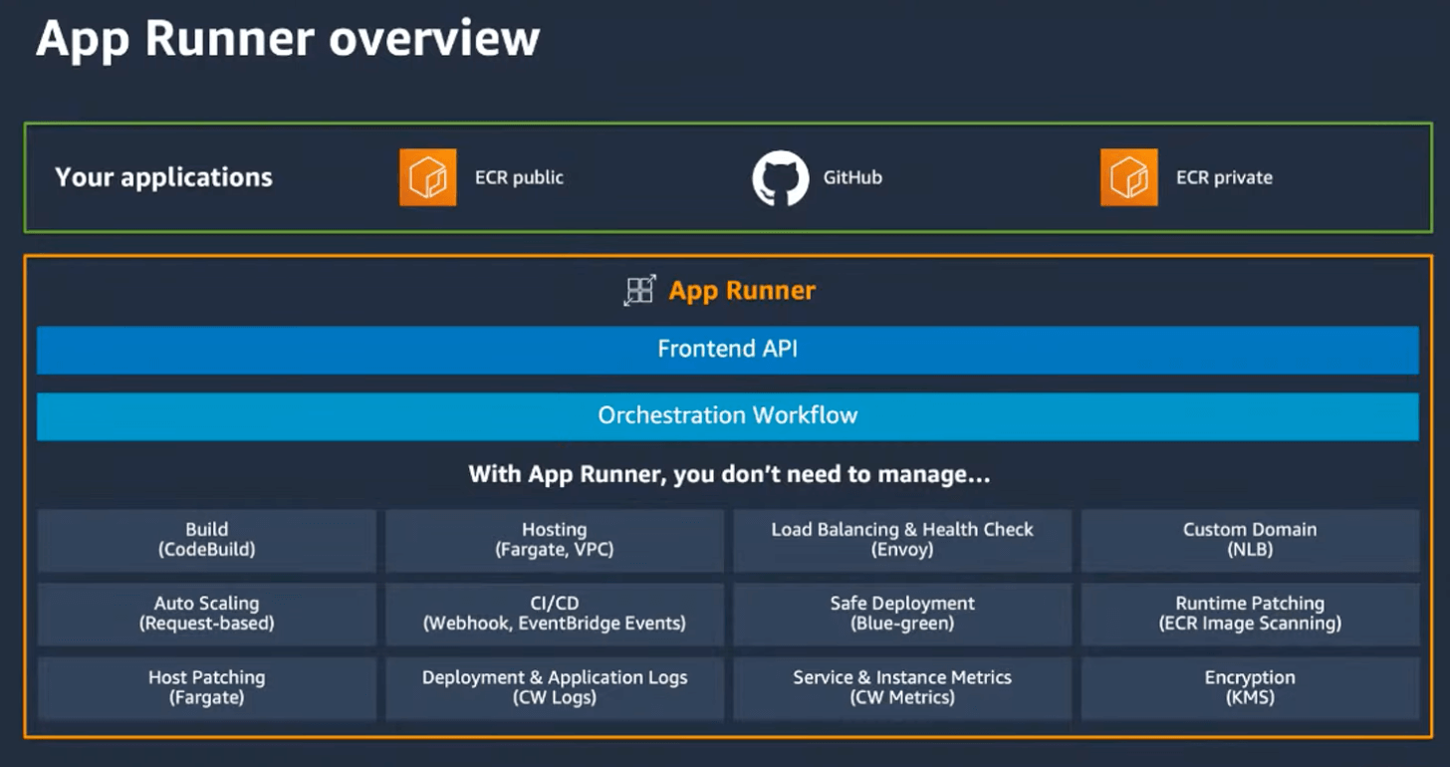This screenshot has width=1450, height=767.
Task: Choose Service & Instance Metrics box
Action: pyautogui.click(x=902, y=687)
